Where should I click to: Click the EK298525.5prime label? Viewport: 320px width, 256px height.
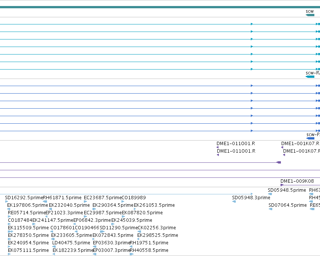click(x=158, y=235)
